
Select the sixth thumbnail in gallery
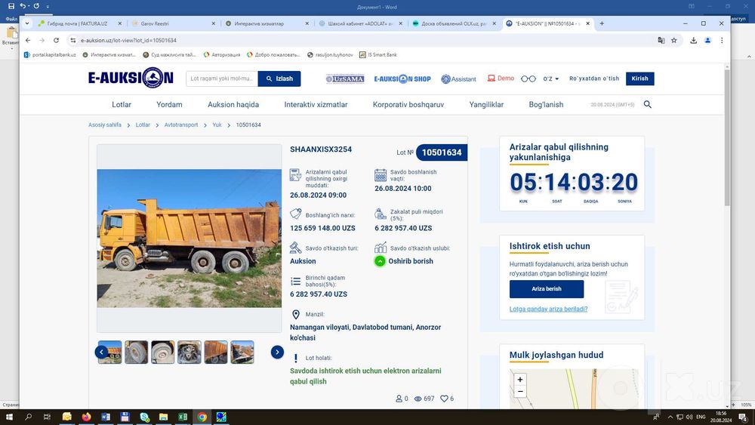(242, 353)
